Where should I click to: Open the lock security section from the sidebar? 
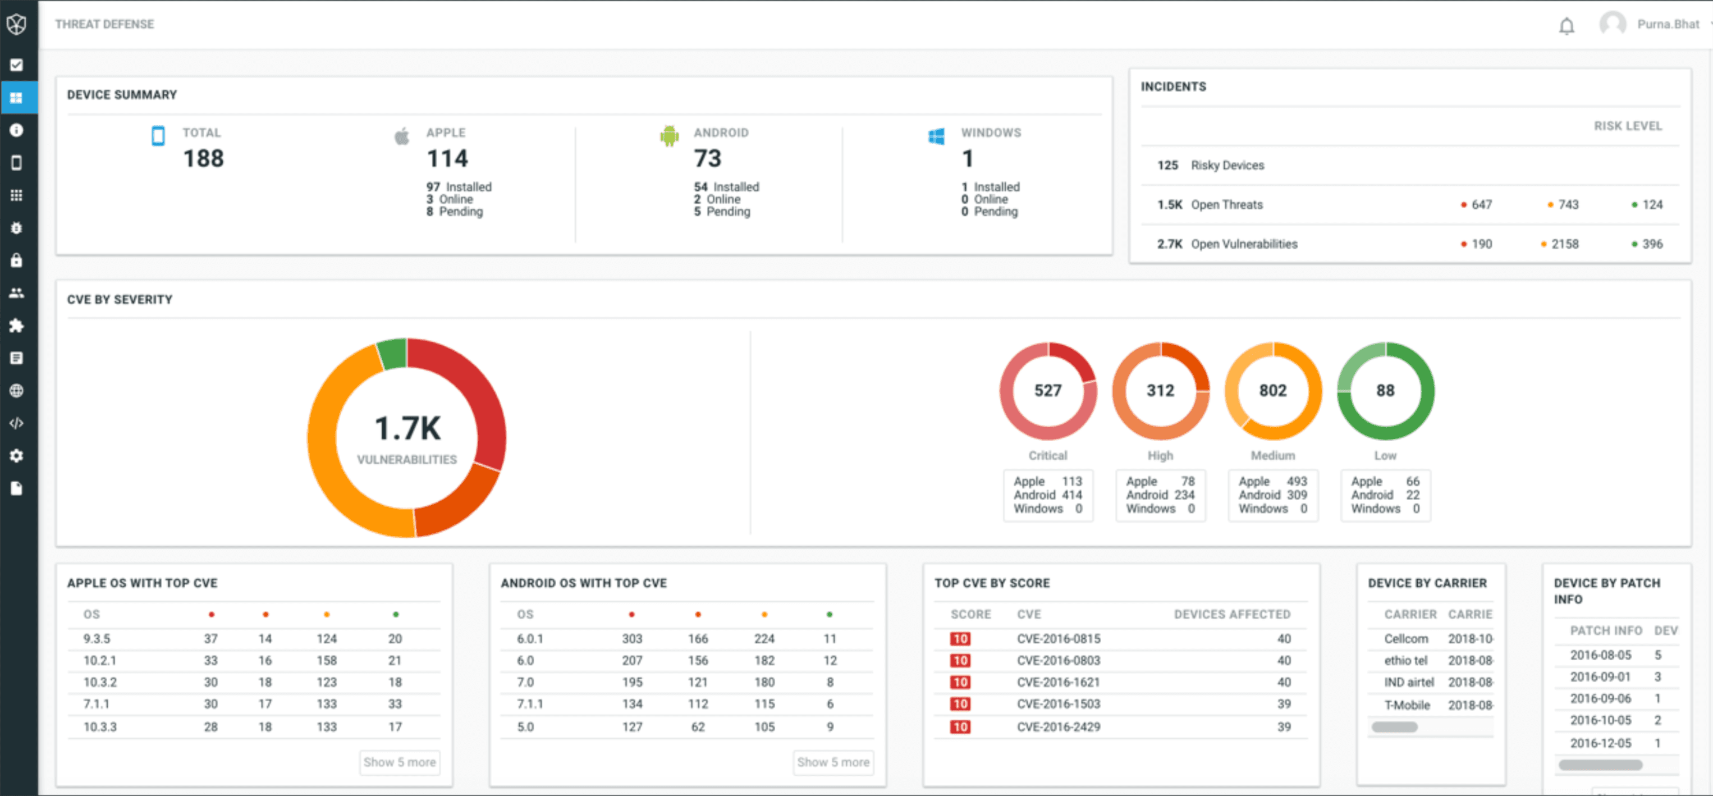17,260
